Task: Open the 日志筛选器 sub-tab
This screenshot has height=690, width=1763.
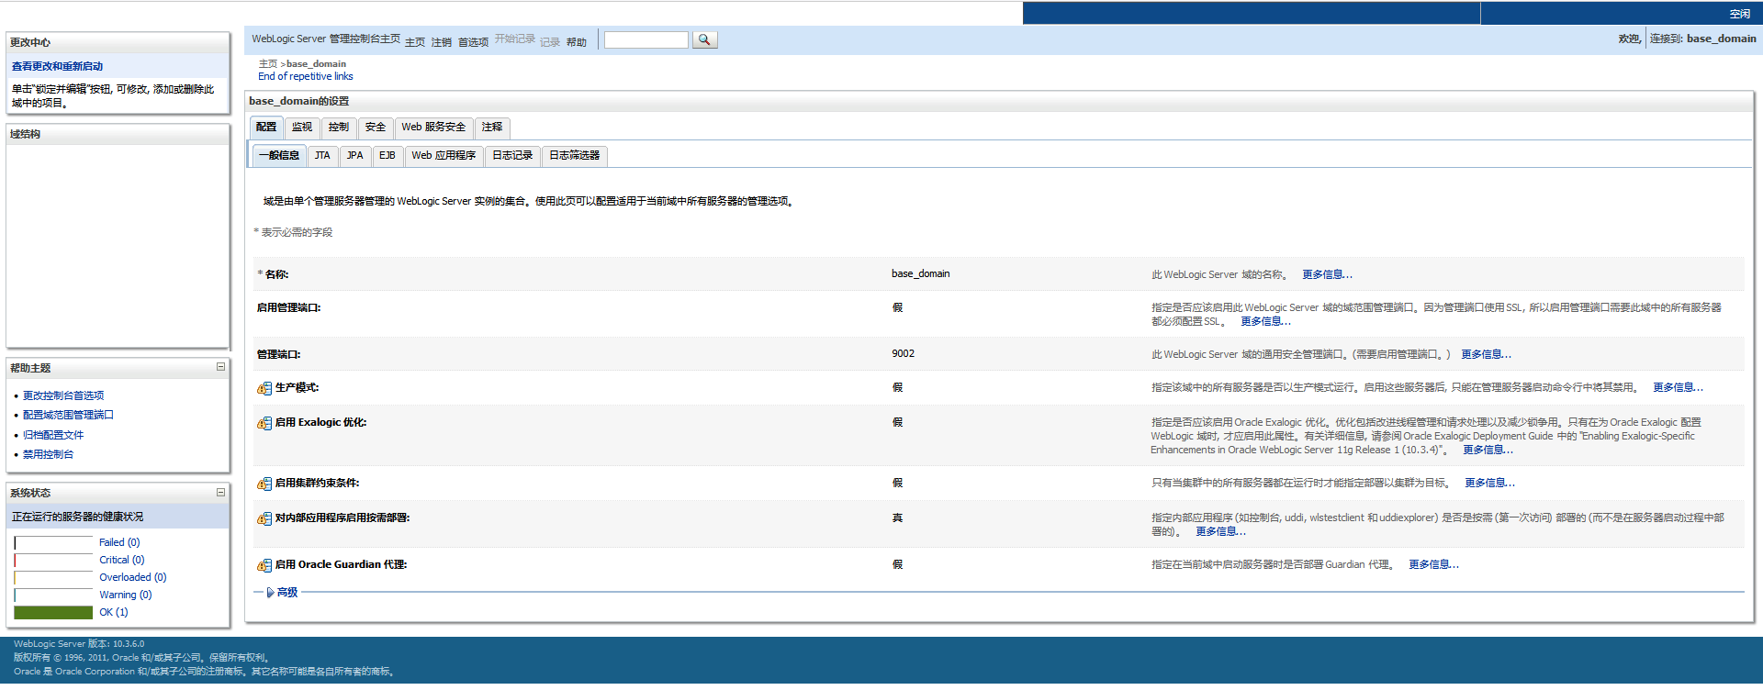Action: (x=574, y=156)
